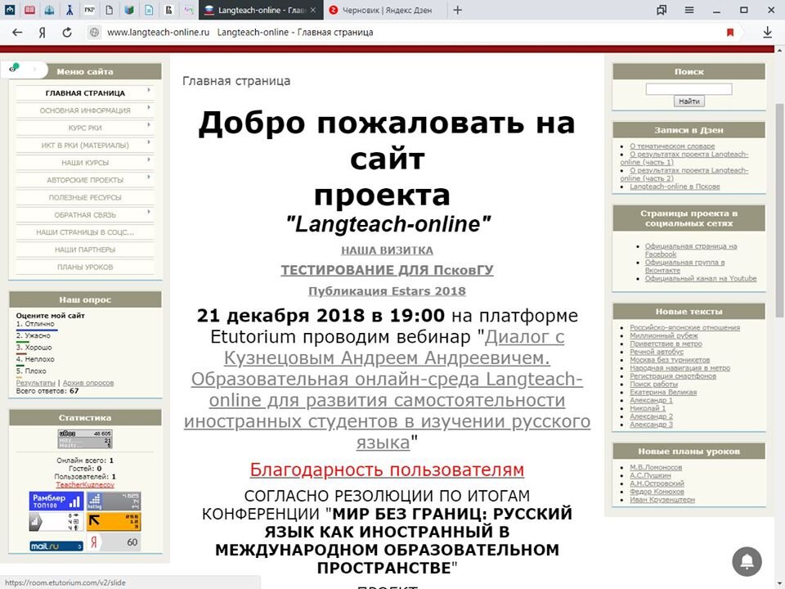Select the Langteach-online browser tab
Viewport: 785px width, 589px height.
(x=260, y=10)
